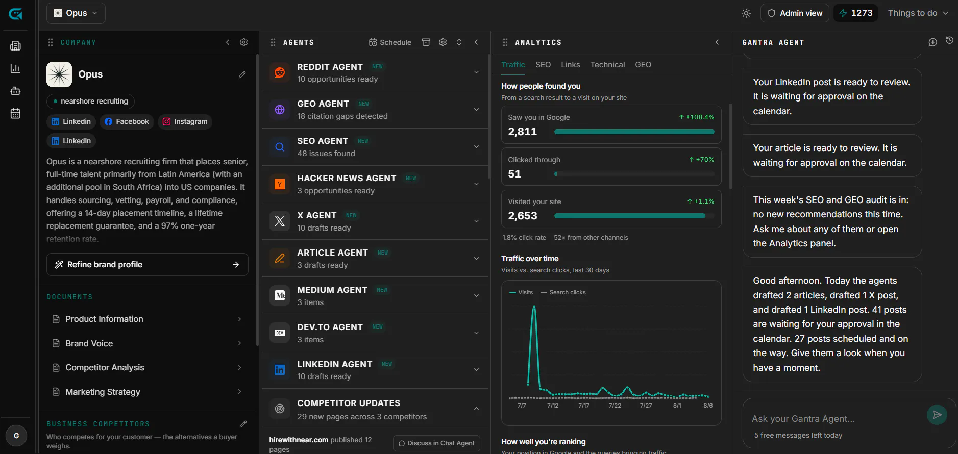
Task: Open the Marketing Strategy document
Action: (148, 392)
